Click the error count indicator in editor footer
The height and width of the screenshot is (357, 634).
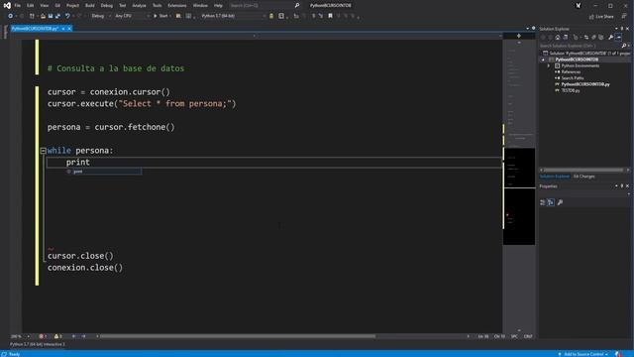pyautogui.click(x=43, y=336)
